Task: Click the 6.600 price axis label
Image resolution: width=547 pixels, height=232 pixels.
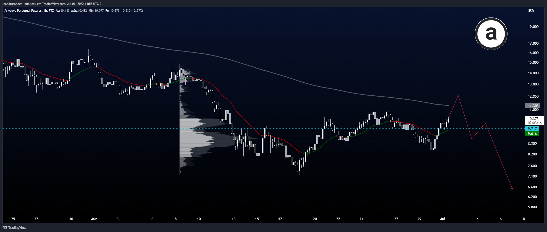Action: pos(532,187)
